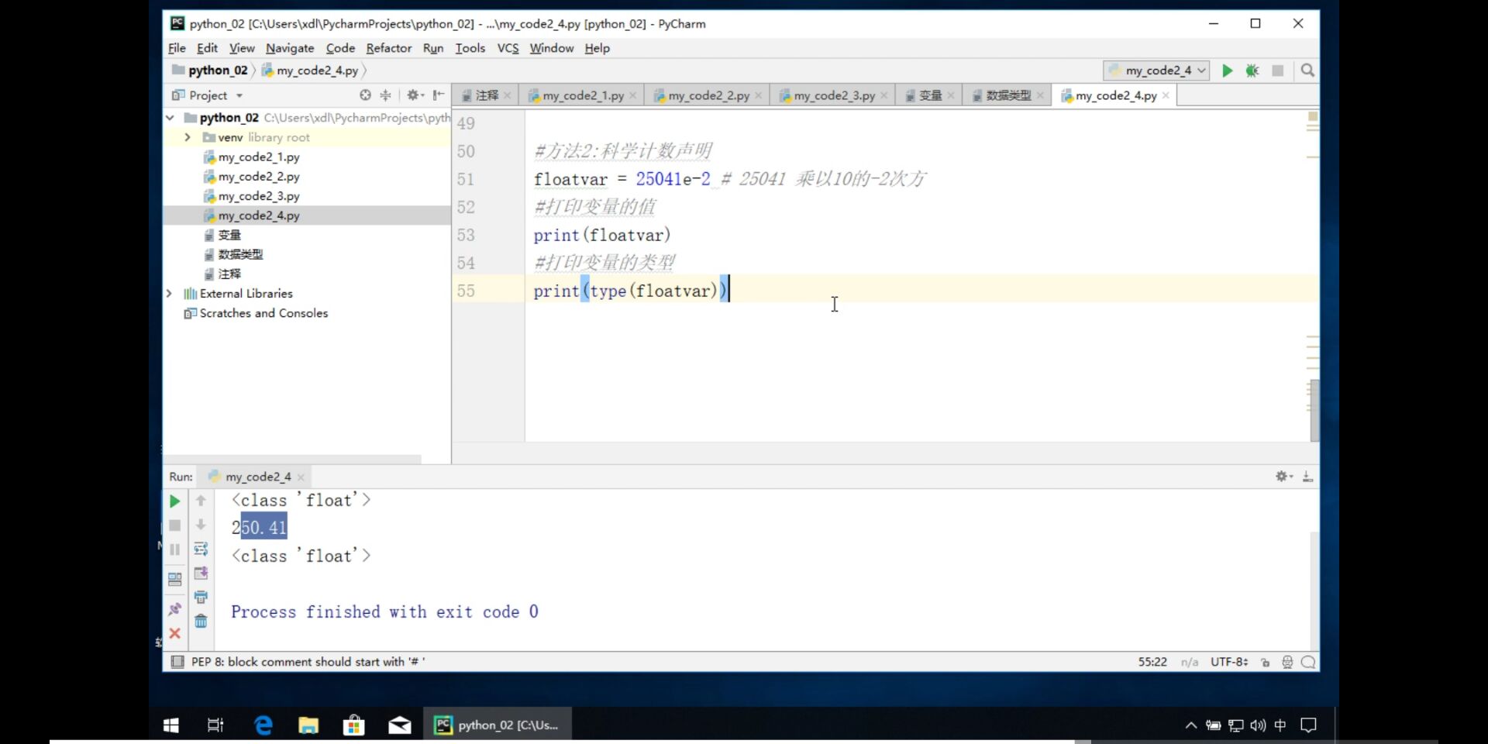Click the pause output icon in Run panel

coord(174,549)
